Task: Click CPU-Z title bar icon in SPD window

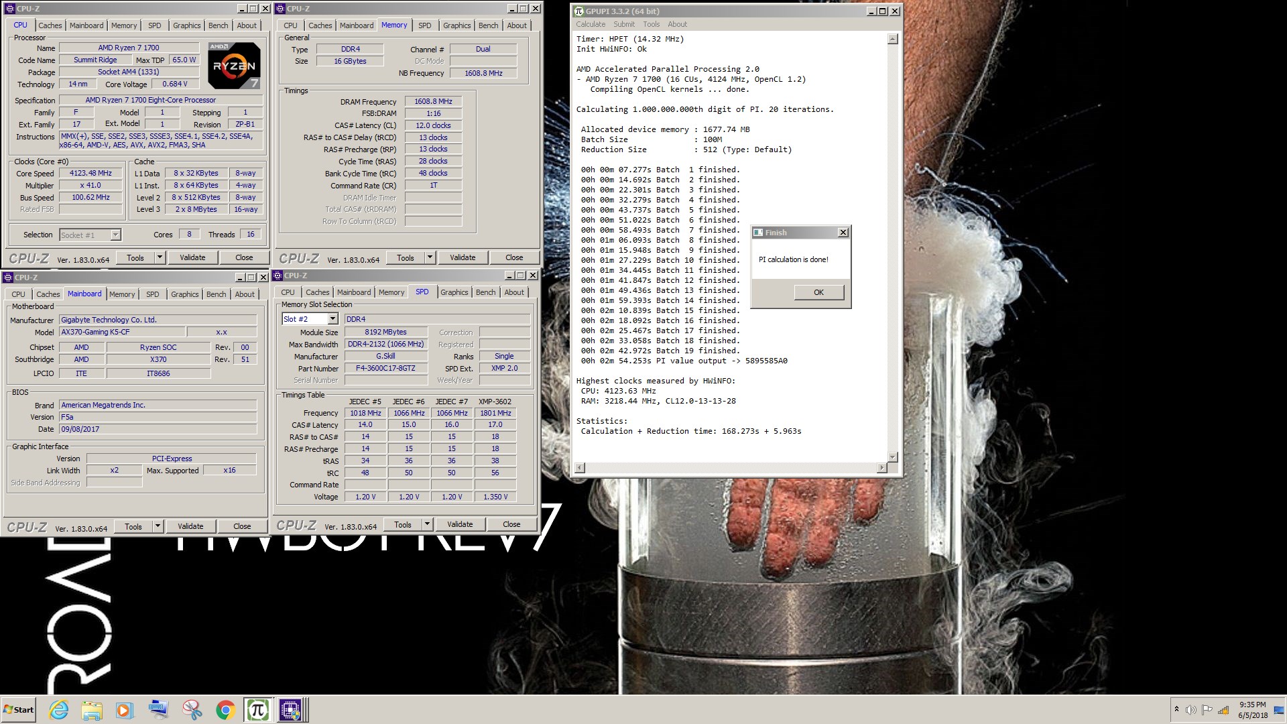Action: coord(278,276)
